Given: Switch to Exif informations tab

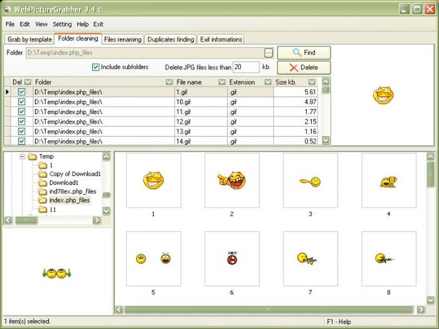Looking at the screenshot, I should 221,39.
